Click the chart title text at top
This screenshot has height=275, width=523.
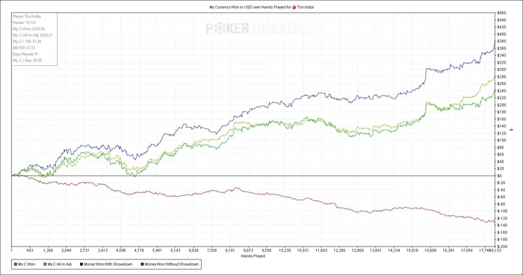(261, 7)
